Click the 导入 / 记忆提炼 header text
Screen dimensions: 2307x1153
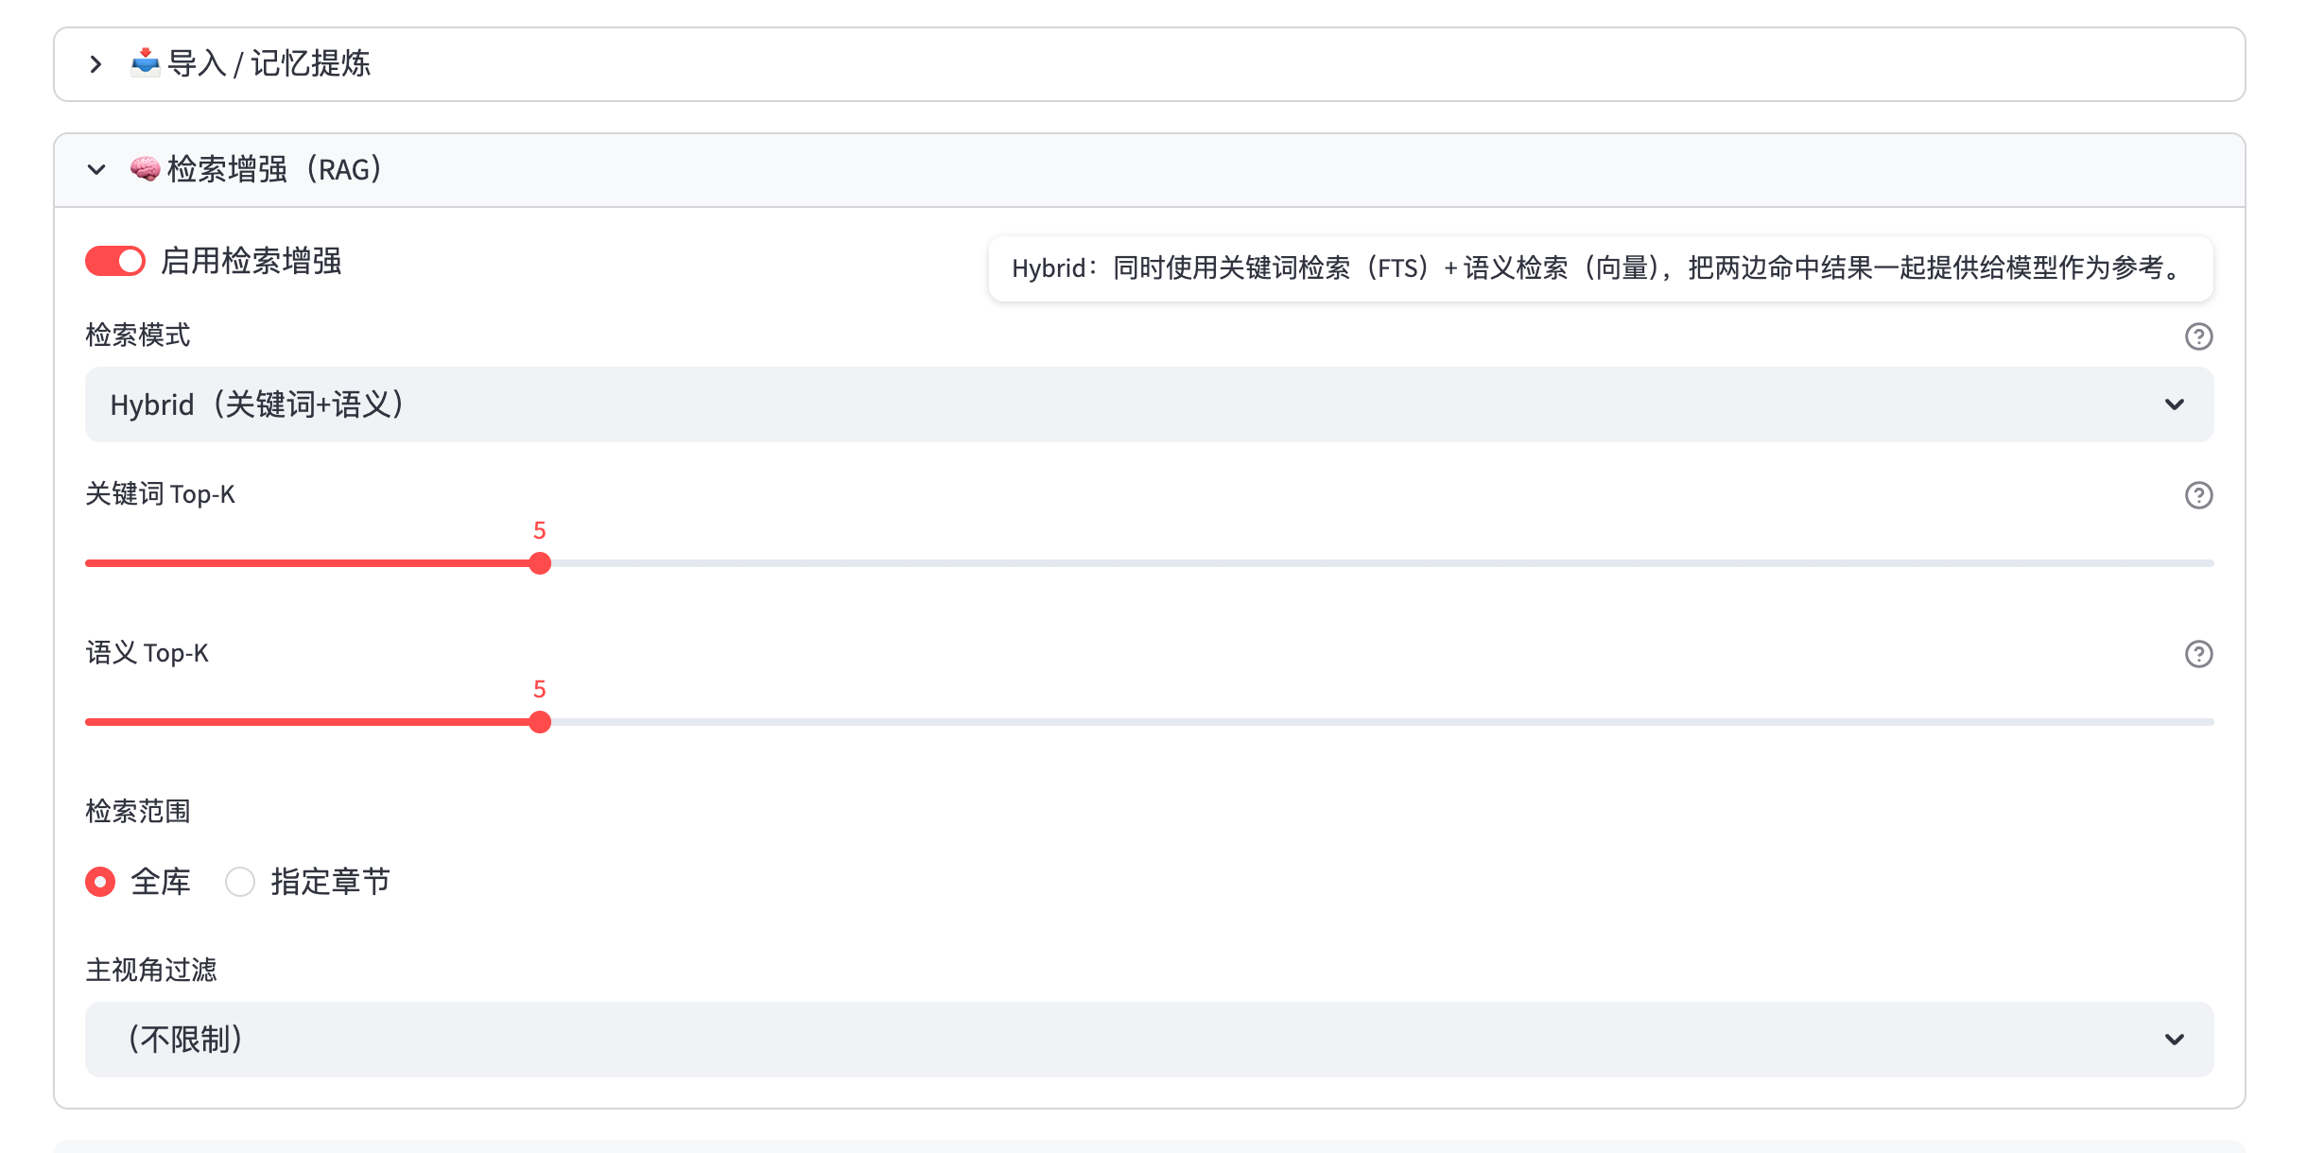269,64
